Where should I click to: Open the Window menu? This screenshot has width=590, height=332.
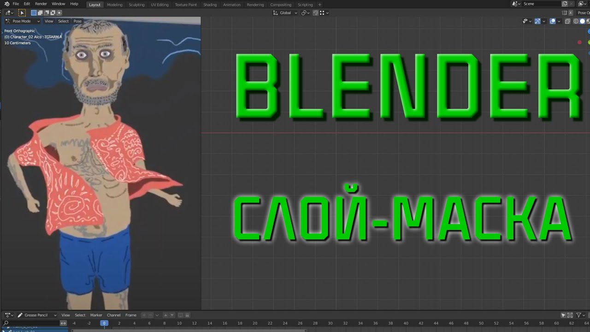(59, 4)
